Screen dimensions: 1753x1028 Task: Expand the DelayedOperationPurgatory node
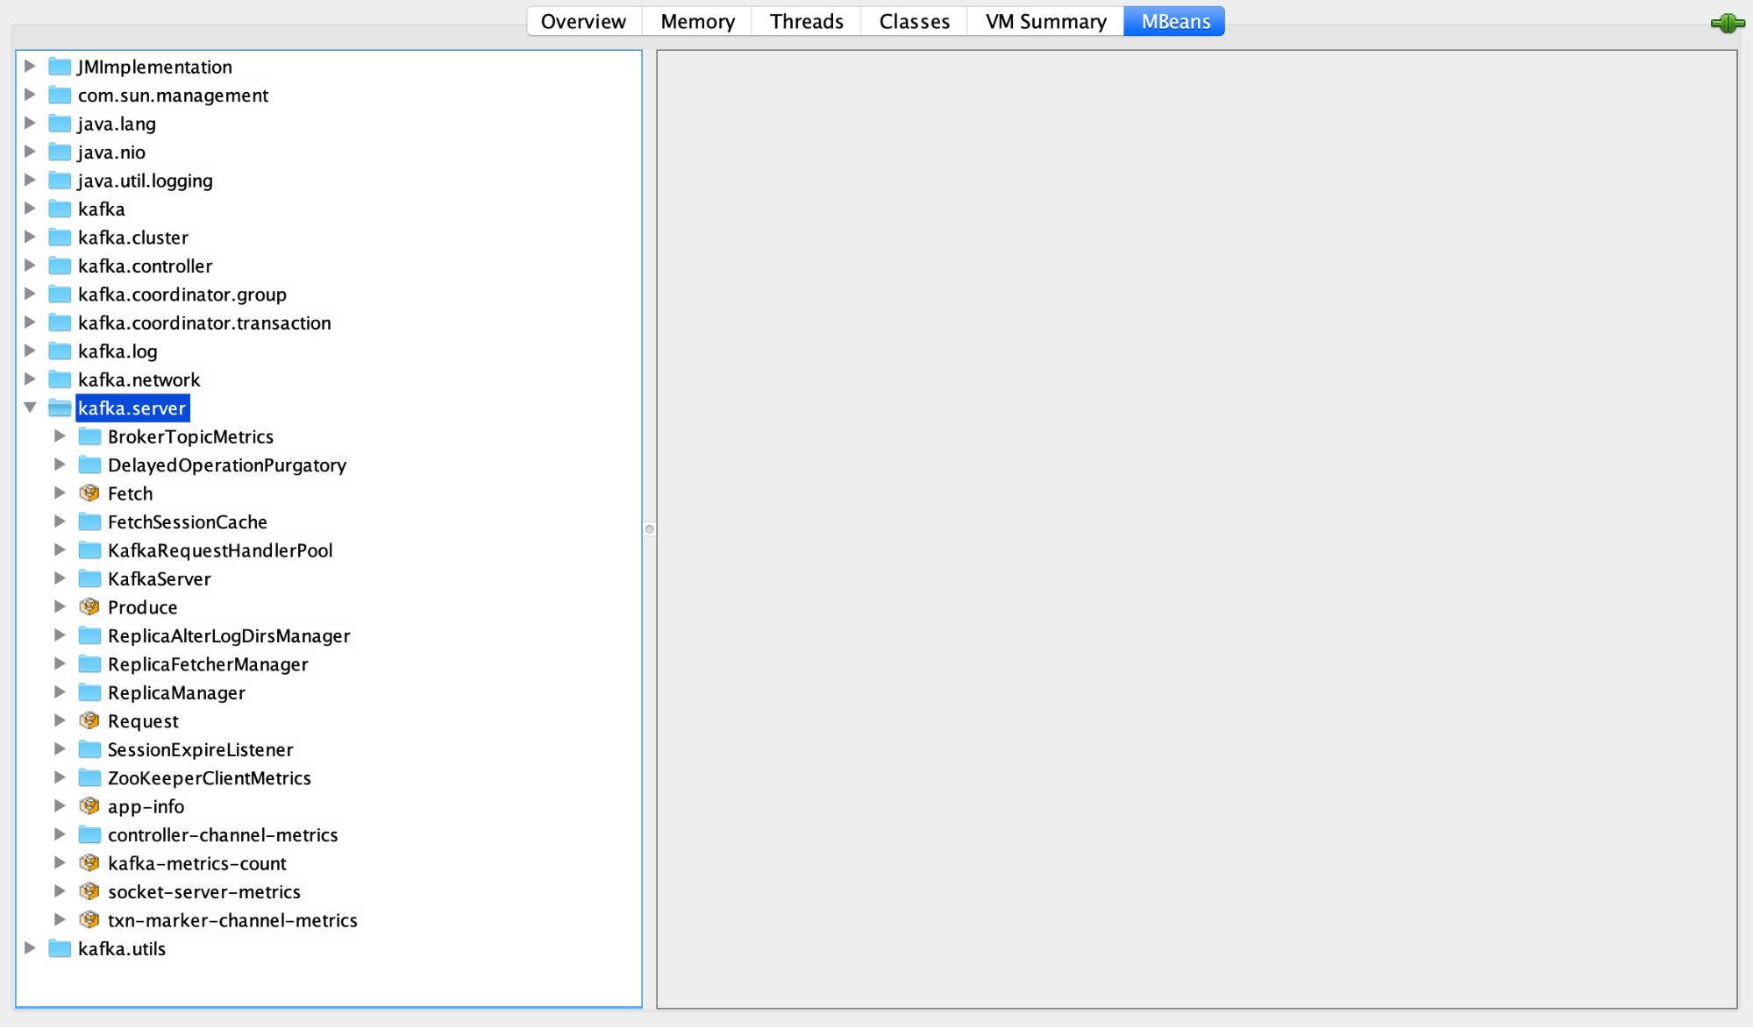pos(60,464)
